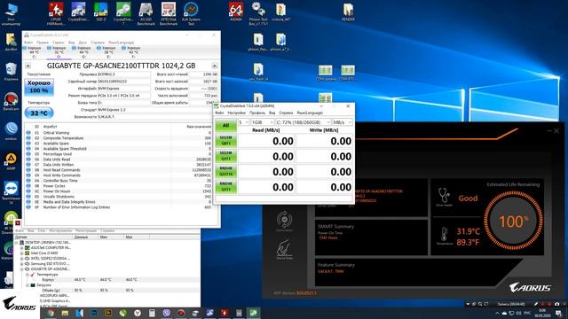Run the SEQ1M Q8T1 test
The width and height of the screenshot is (568, 319).
coord(225,141)
